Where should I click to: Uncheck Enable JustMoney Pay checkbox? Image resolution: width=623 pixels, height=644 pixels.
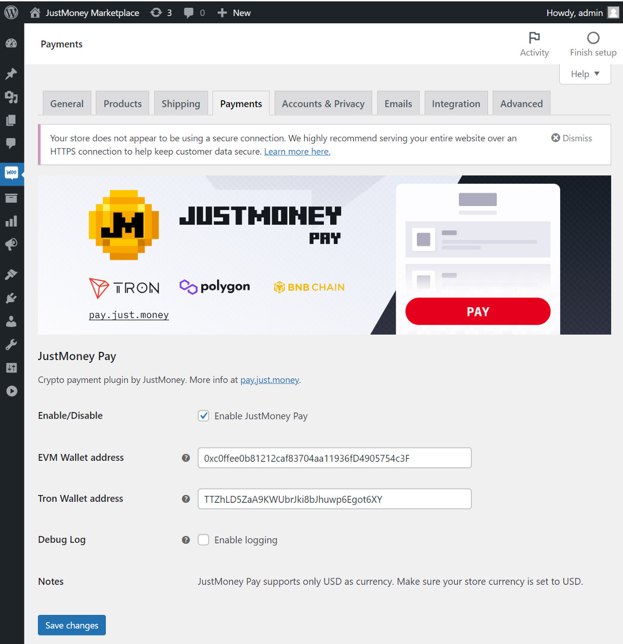[204, 416]
